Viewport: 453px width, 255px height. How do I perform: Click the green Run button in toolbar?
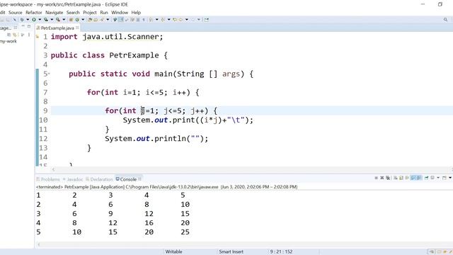click(34, 20)
